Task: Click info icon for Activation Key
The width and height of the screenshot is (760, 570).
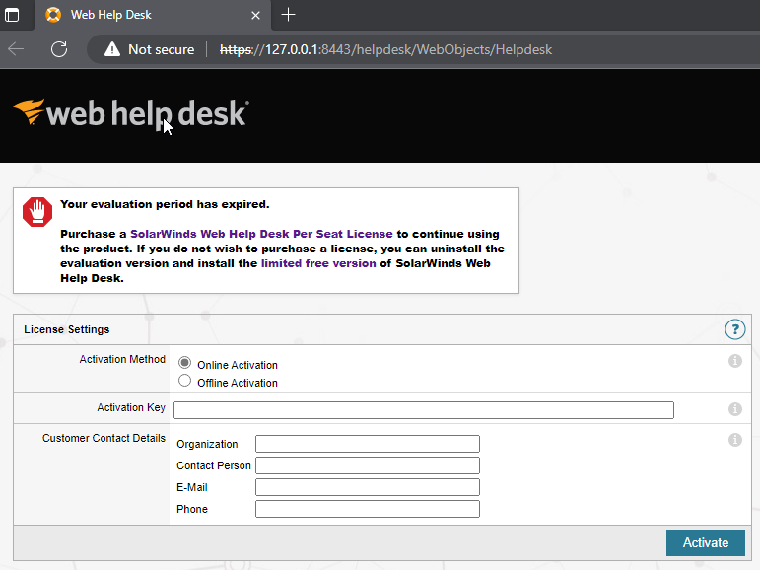Action: point(734,409)
